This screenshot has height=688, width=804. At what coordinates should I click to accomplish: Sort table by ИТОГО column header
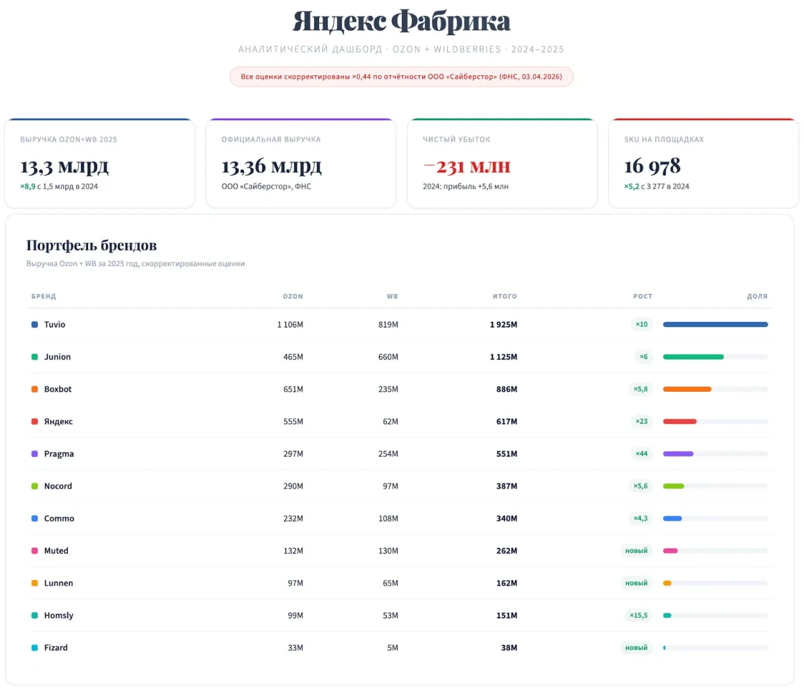pyautogui.click(x=504, y=296)
